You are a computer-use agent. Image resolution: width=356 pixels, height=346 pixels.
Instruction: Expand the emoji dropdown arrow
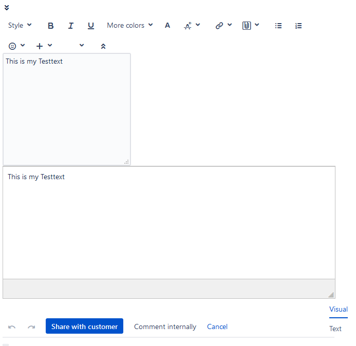click(23, 45)
